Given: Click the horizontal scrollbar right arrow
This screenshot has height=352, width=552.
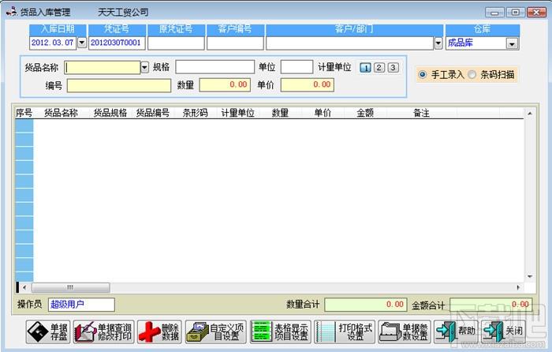Looking at the screenshot, I should (x=518, y=287).
